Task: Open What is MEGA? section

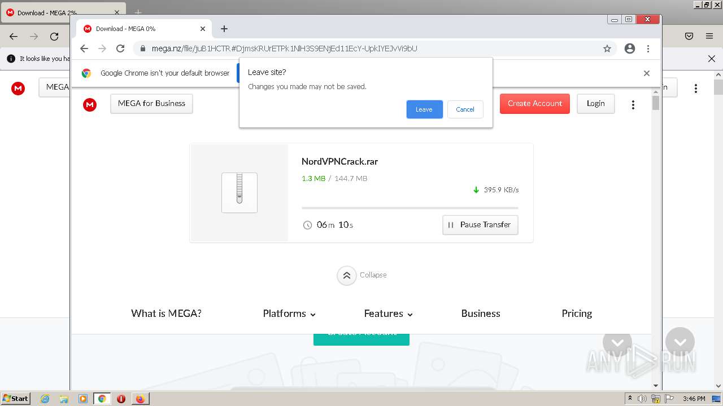Action: click(166, 314)
